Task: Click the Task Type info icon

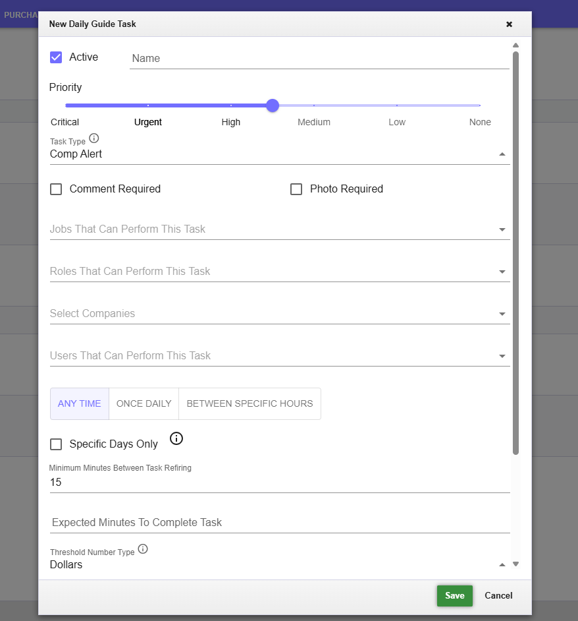Action: (94, 138)
